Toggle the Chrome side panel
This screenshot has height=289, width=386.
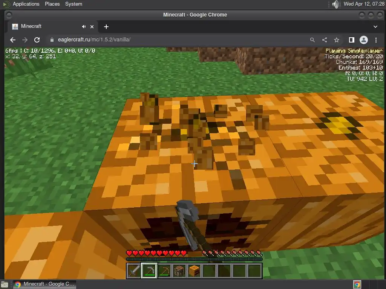click(x=352, y=40)
